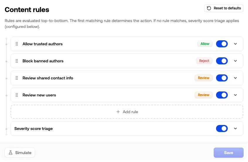The width and height of the screenshot is (248, 162).
Task: Save the content rules
Action: [x=229, y=153]
